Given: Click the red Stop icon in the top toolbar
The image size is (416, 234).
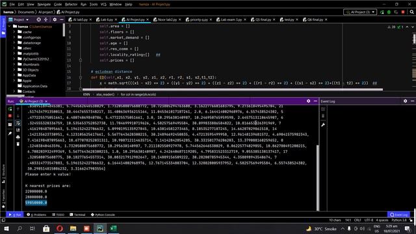Looking at the screenshot, I should (403, 12).
